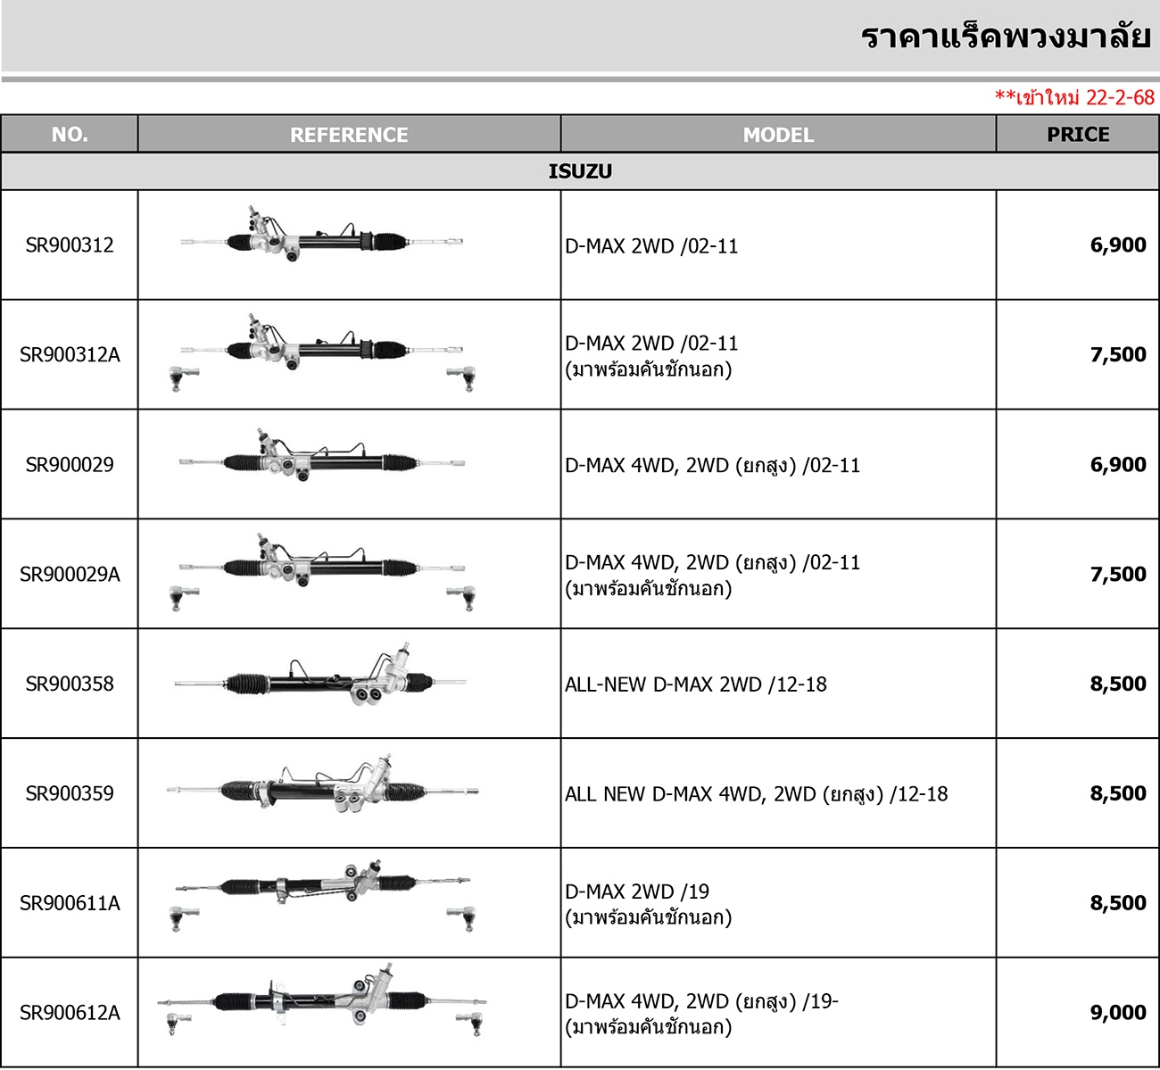
Task: Click the SR900312 steering rack image
Action: [321, 235]
